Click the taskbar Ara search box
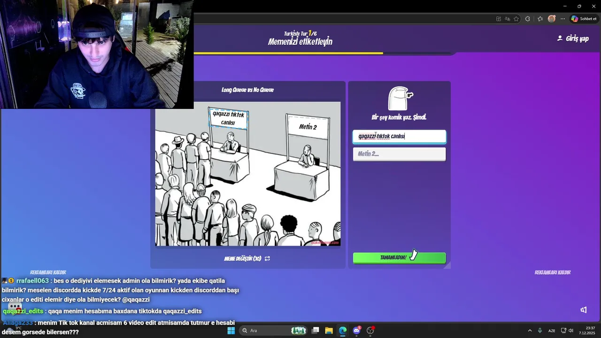The width and height of the screenshot is (601, 338). coord(274,330)
